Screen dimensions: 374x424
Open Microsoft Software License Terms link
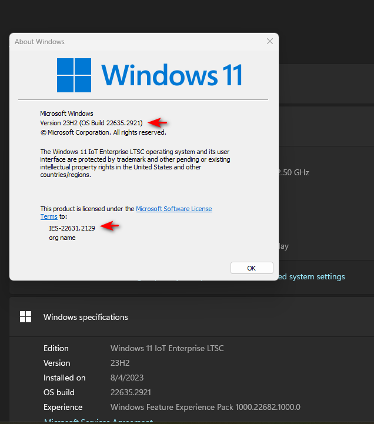click(x=174, y=209)
